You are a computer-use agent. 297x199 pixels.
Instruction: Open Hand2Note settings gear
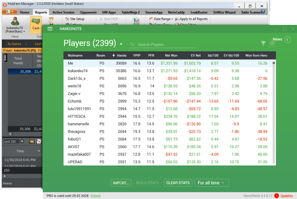tap(272, 43)
